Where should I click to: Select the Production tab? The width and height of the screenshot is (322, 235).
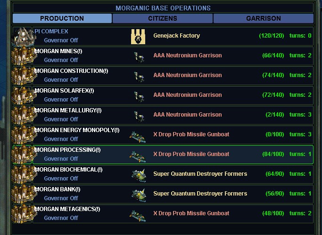click(x=62, y=18)
